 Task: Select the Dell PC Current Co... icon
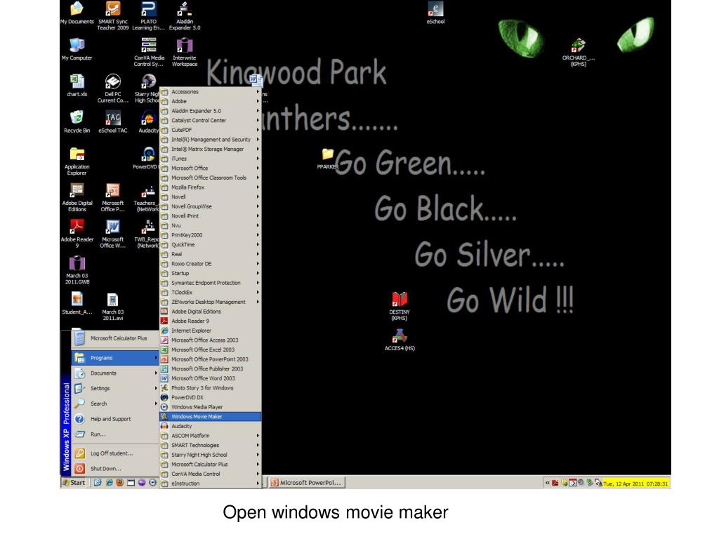point(113,88)
